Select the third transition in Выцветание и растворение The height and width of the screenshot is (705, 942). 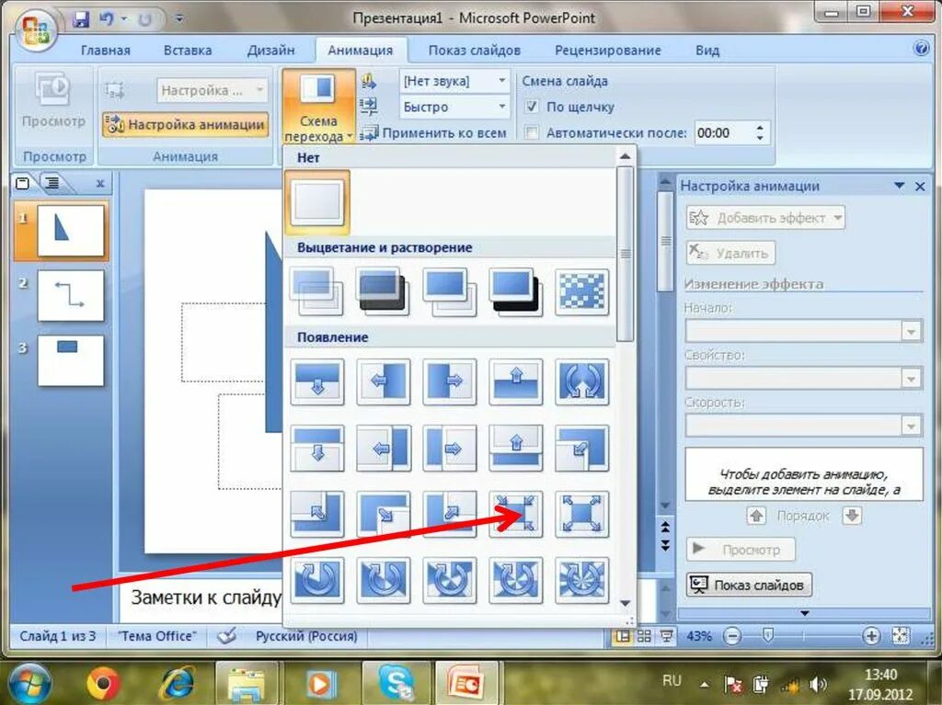tap(449, 292)
